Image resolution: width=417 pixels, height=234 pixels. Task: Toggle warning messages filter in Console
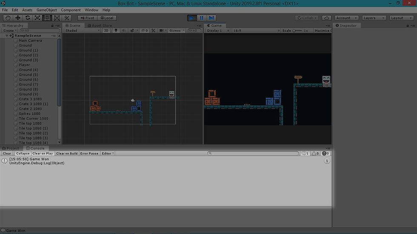pos(315,153)
